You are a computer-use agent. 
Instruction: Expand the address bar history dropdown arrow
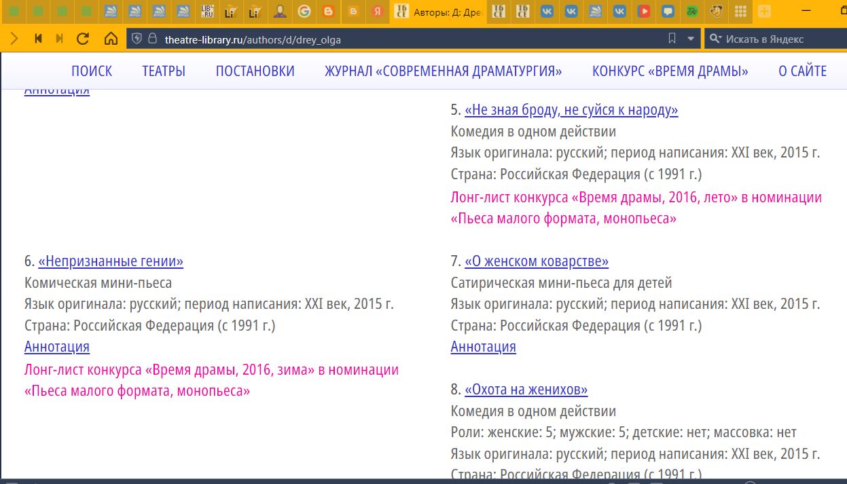(x=691, y=39)
